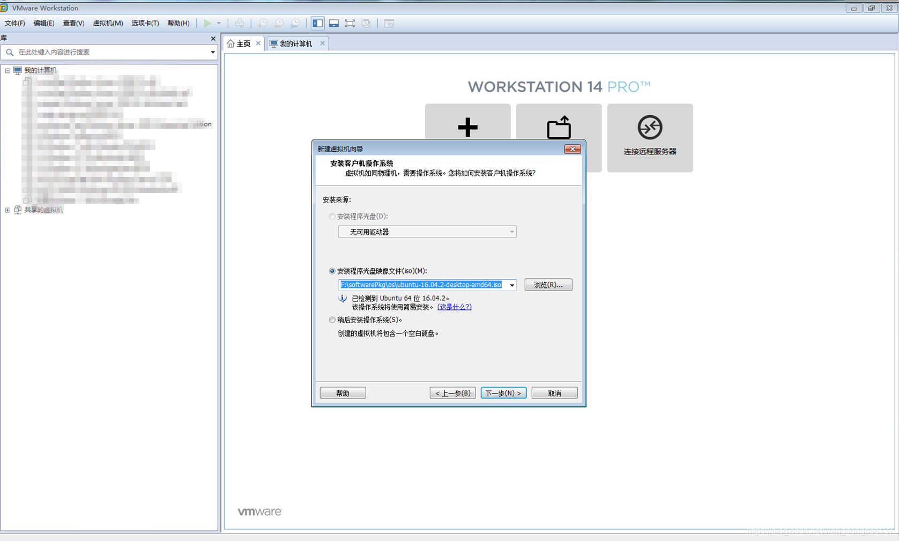
Task: Open the library search filter dropdown arrow
Action: [x=213, y=52]
